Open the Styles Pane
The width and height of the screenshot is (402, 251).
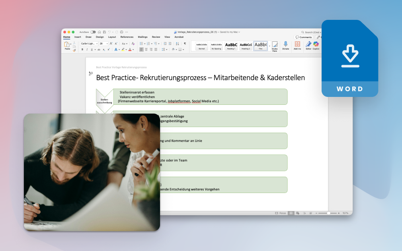click(x=275, y=46)
